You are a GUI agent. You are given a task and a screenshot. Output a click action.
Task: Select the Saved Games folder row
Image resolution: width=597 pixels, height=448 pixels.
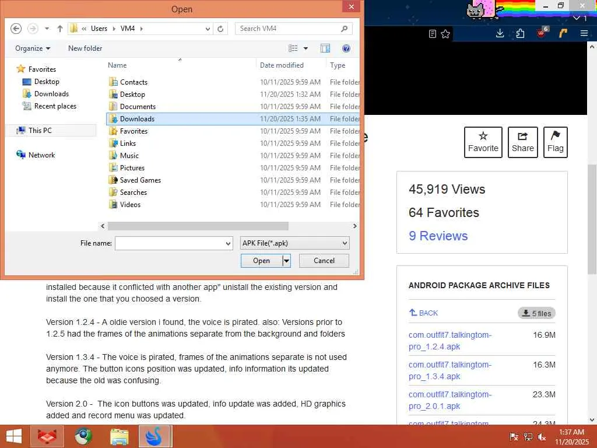point(233,180)
